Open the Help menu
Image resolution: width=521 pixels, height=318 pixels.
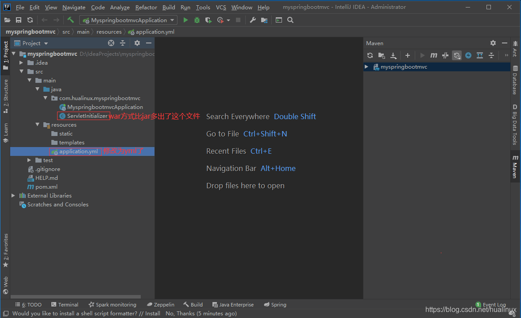[x=263, y=8]
